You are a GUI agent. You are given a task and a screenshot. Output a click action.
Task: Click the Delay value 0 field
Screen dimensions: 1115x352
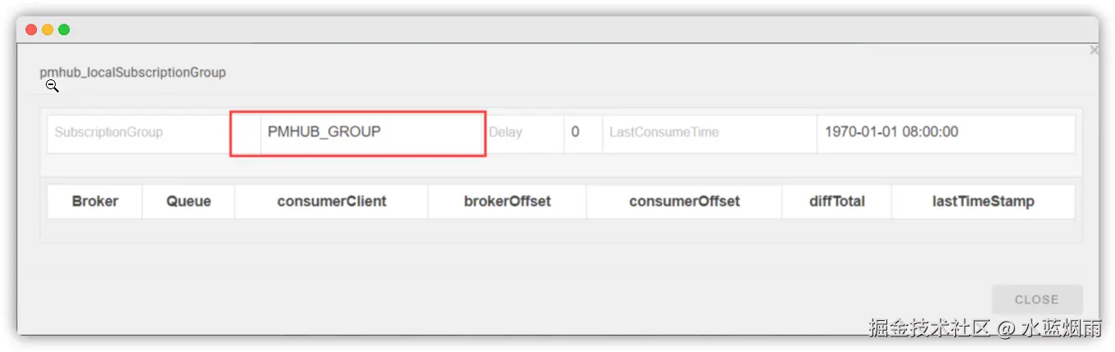click(x=575, y=132)
